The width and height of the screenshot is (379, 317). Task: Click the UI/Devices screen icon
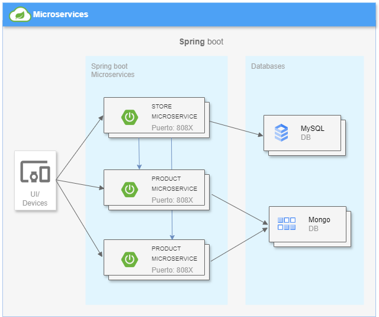[36, 171]
